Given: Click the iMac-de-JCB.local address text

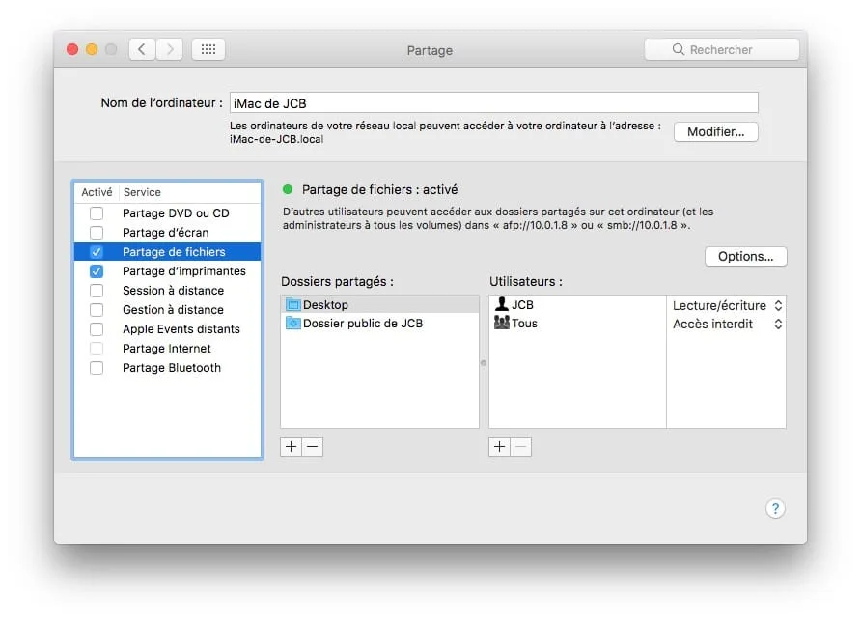Looking at the screenshot, I should pos(276,140).
